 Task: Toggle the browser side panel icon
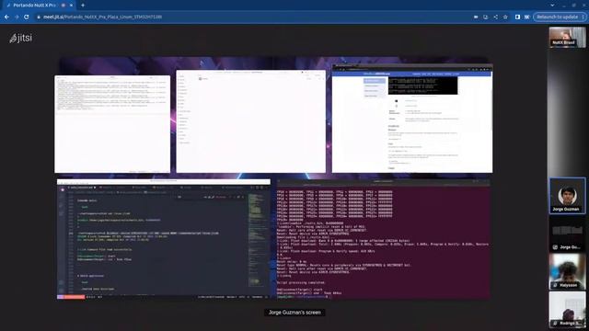click(x=517, y=17)
